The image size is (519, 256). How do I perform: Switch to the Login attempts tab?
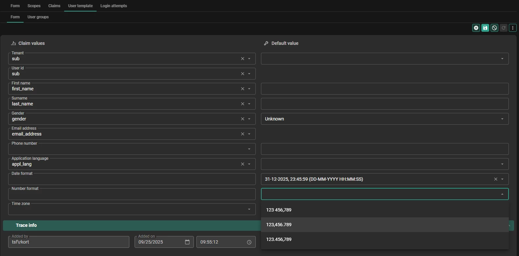(114, 6)
